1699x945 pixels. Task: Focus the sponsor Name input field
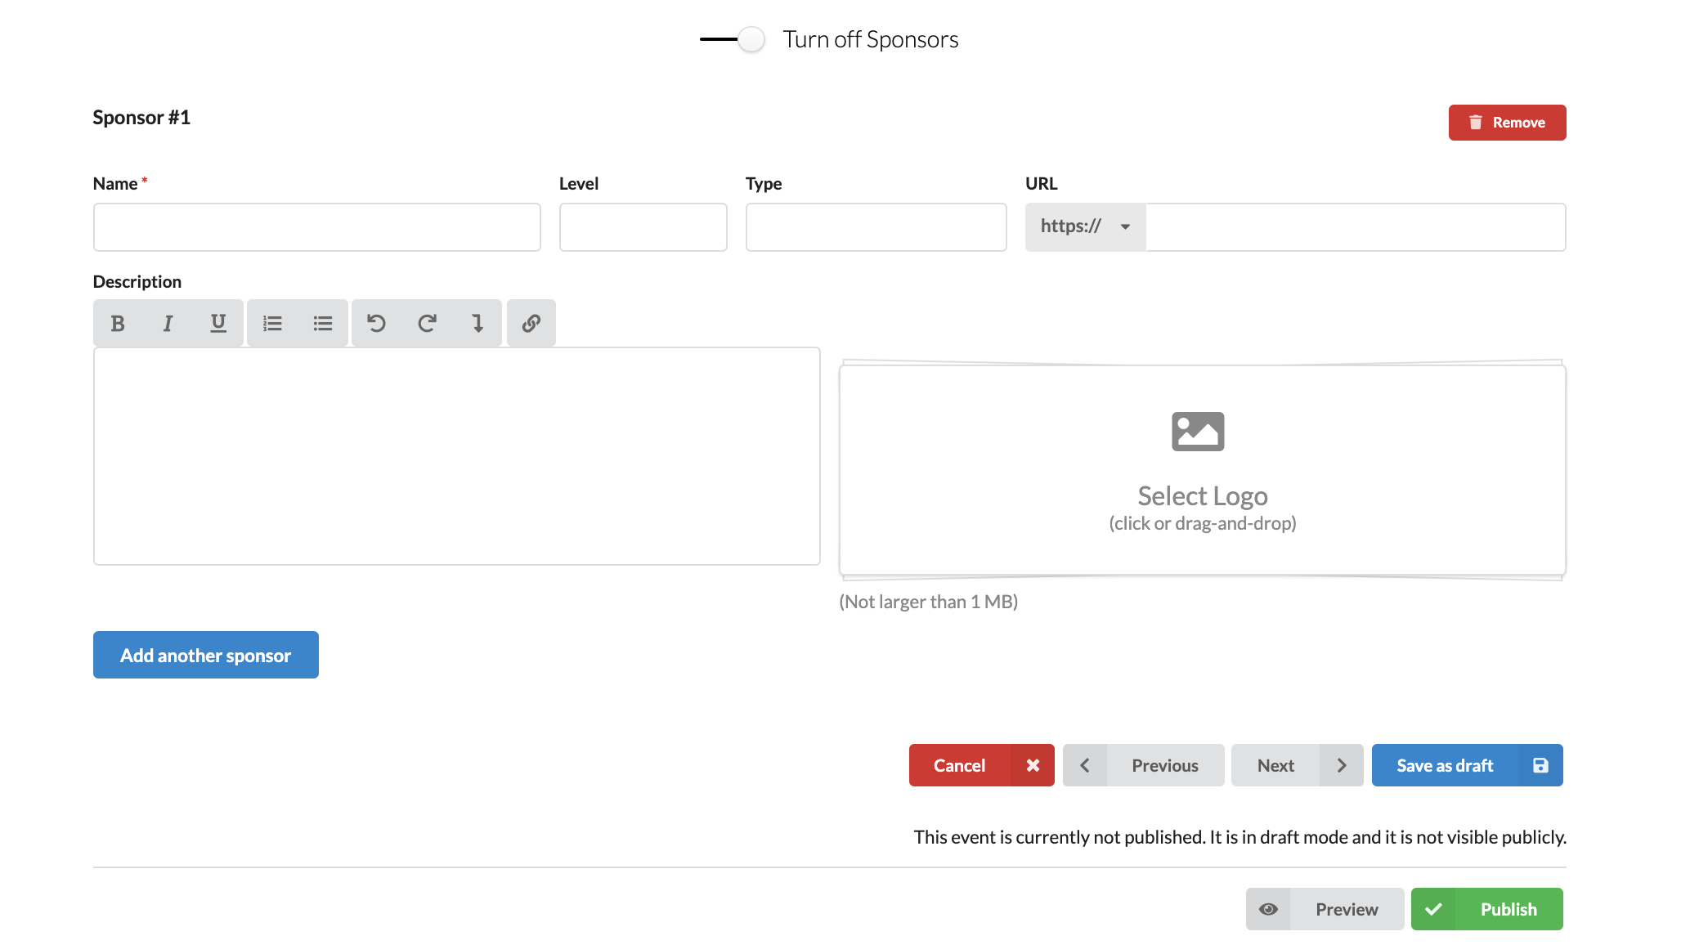point(317,227)
